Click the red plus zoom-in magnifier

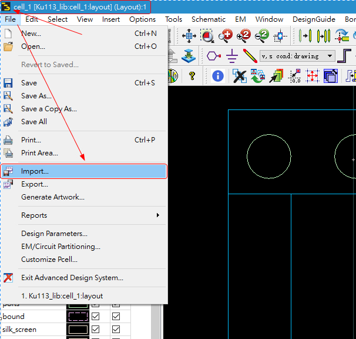[x=226, y=36]
